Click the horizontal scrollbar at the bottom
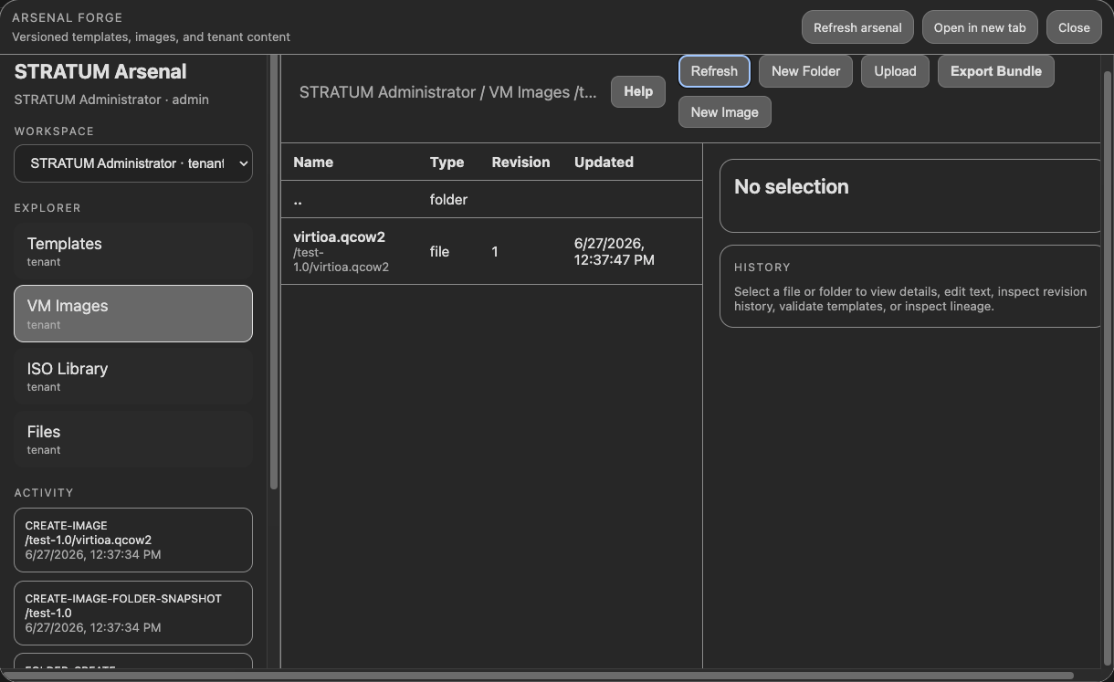 tap(539, 676)
